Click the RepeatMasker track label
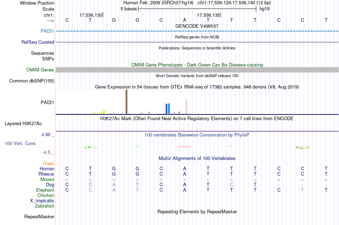This screenshot has height=225, width=339. 39,216
